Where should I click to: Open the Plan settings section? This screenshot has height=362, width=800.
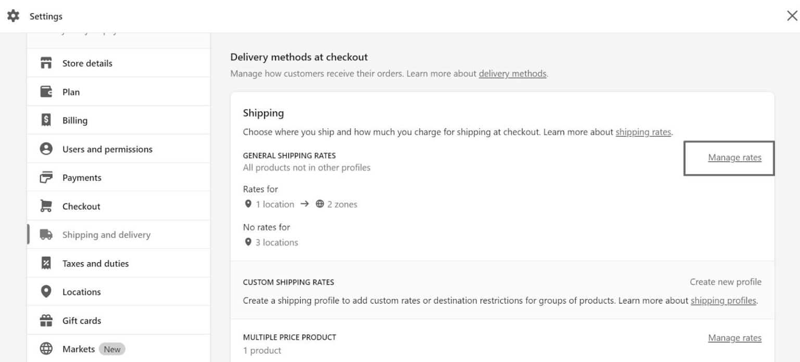pyautogui.click(x=72, y=92)
